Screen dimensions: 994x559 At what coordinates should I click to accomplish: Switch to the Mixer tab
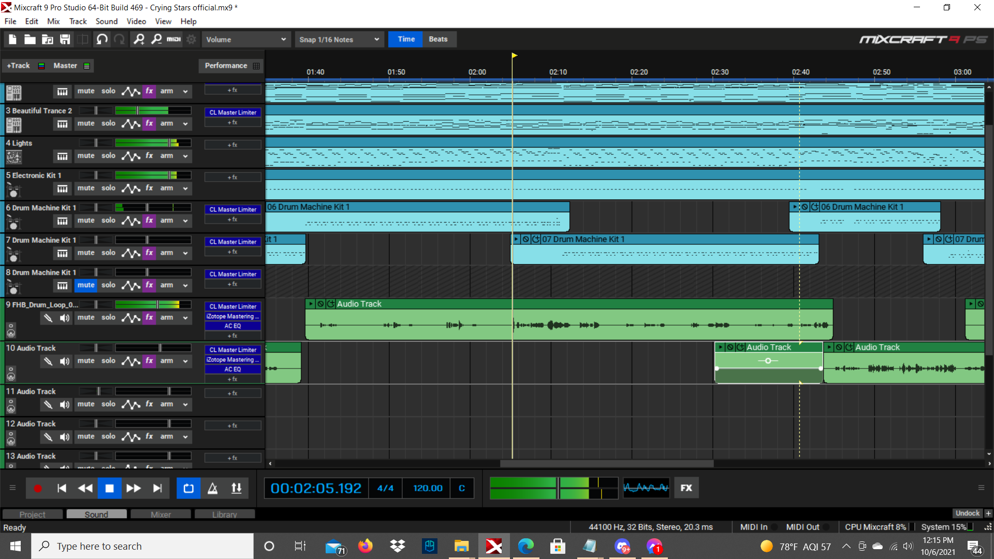point(160,514)
